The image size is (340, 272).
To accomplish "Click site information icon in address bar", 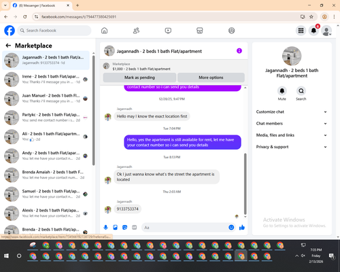I will pyautogui.click(x=36, y=16).
